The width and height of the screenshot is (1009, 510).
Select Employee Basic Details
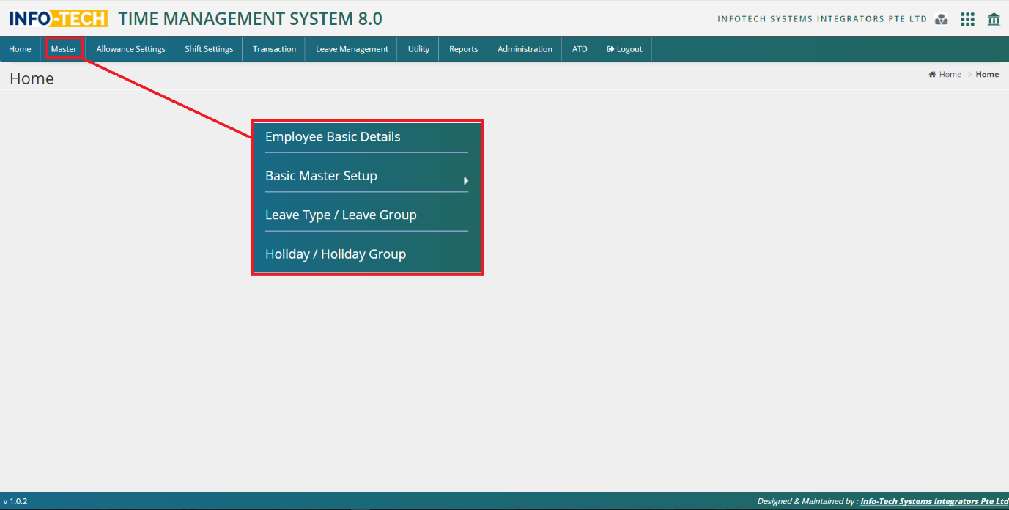[333, 137]
